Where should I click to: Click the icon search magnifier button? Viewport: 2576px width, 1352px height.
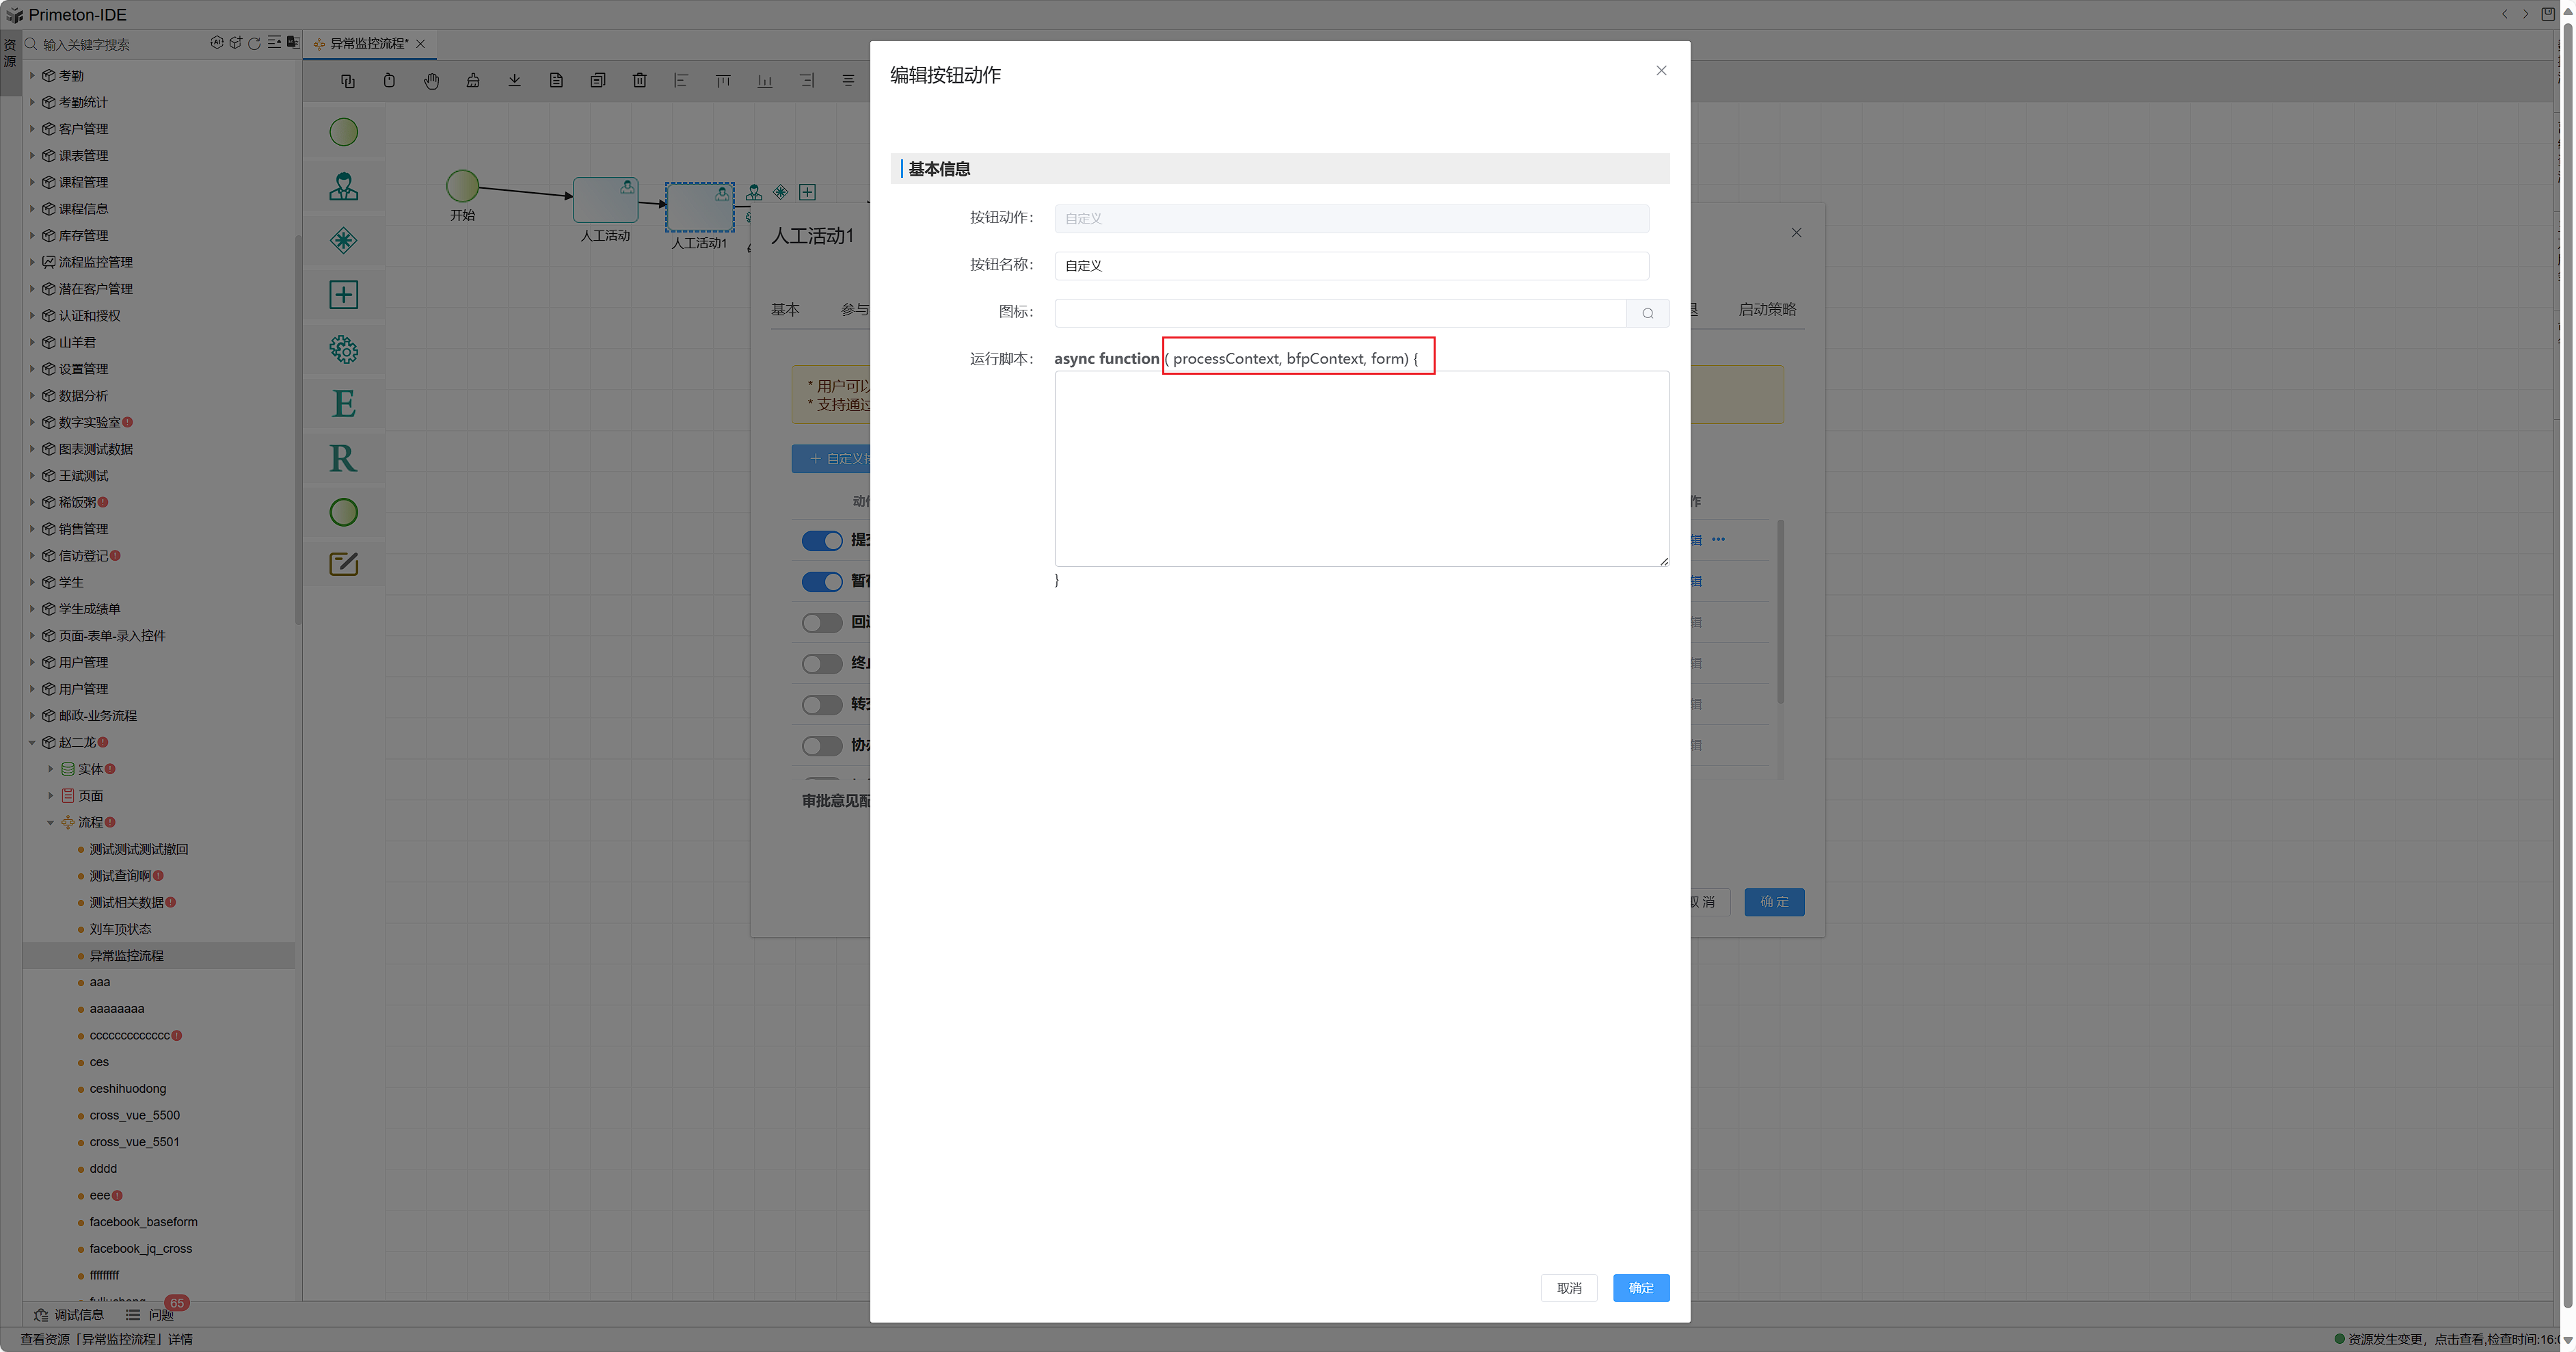(1647, 313)
